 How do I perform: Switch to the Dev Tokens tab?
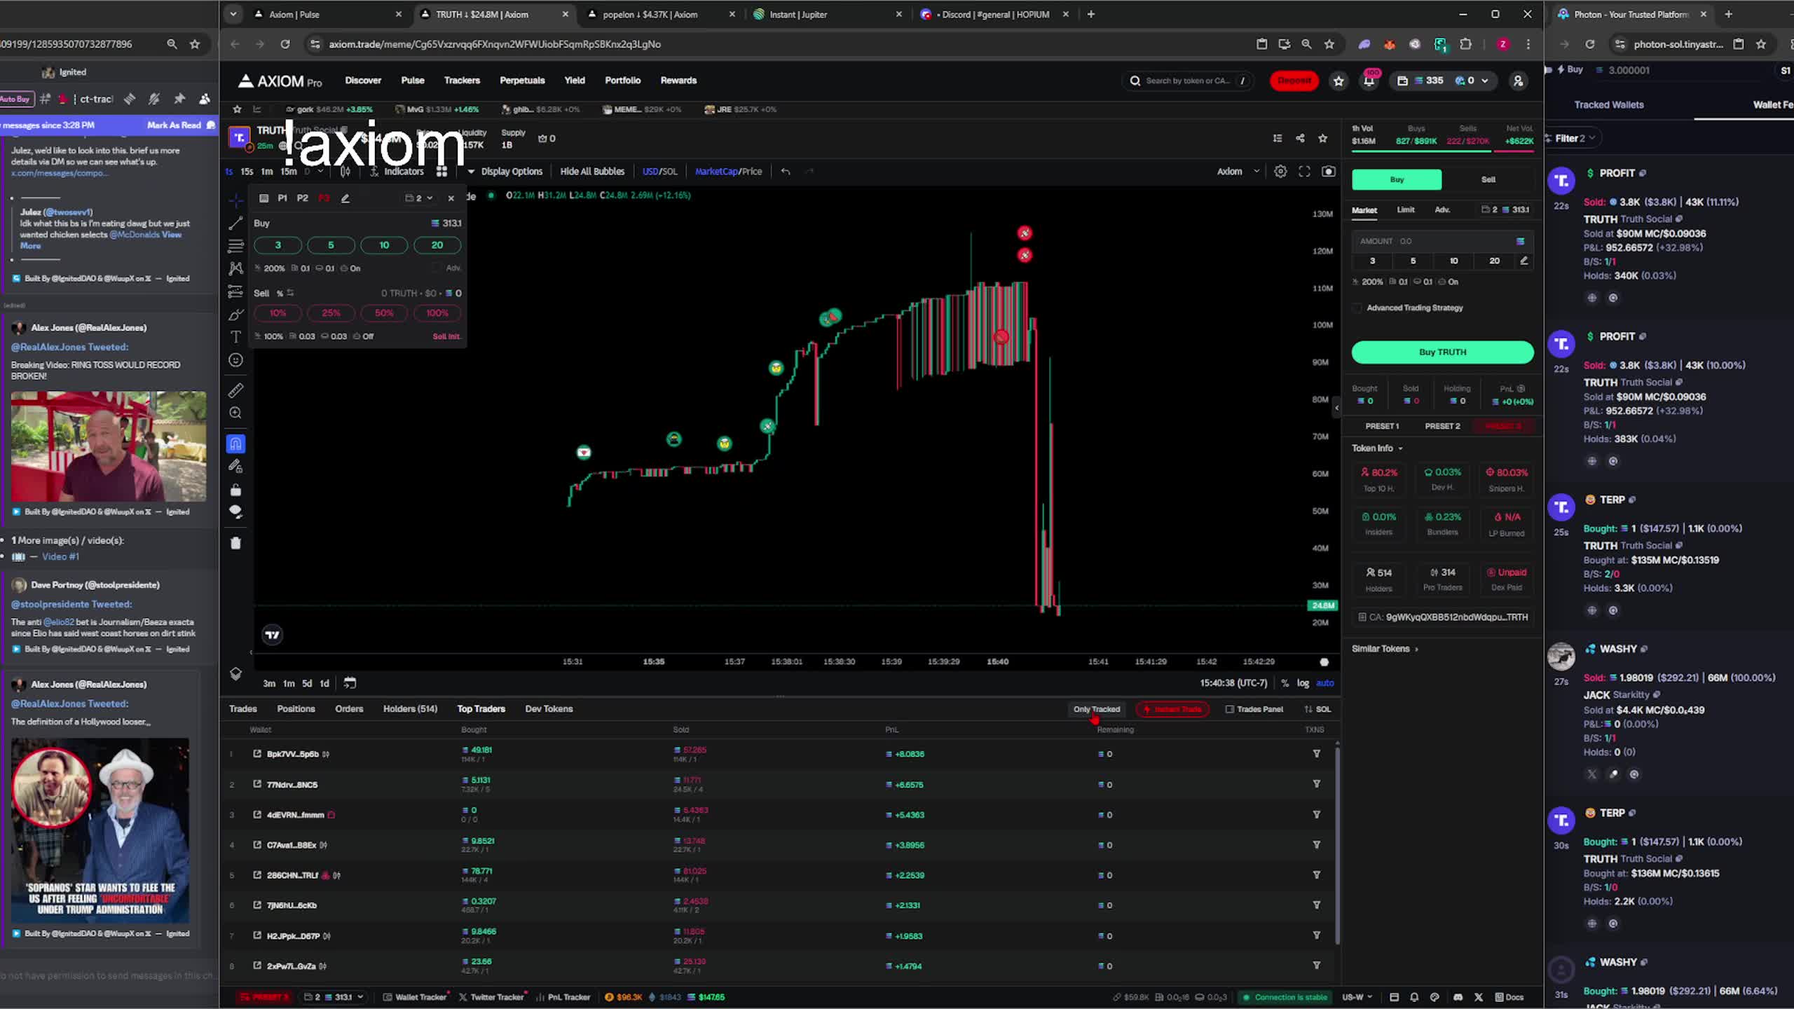point(549,709)
